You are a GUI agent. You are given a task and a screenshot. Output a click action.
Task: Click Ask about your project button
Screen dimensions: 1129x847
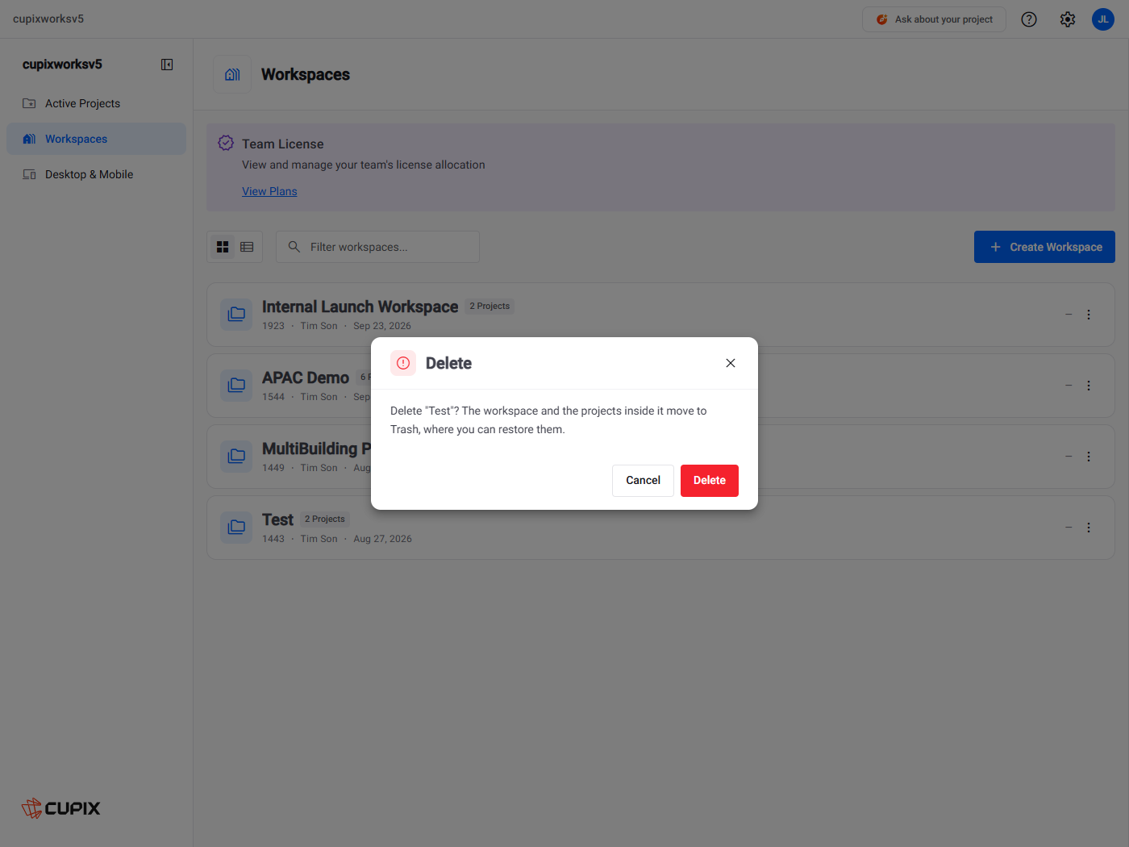pos(934,19)
